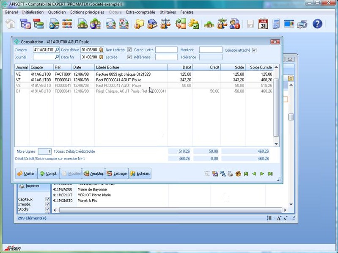Click the color window layout toolbar icon
This screenshot has height=253, width=338.
(289, 24)
